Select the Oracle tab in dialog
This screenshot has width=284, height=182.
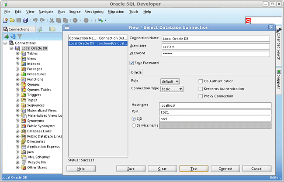pos(136,72)
